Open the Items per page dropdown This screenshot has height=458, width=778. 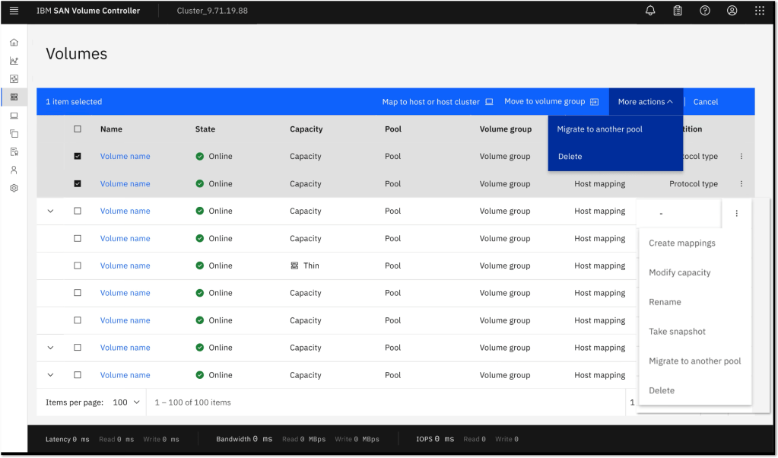[x=127, y=402]
